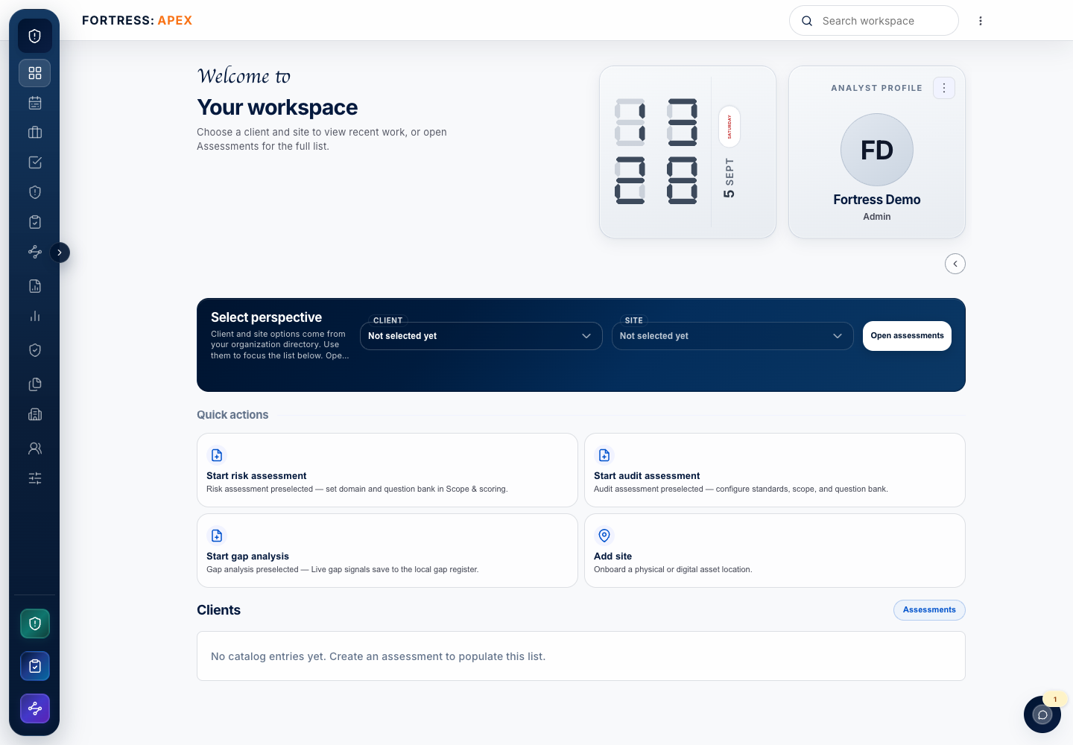The height and width of the screenshot is (745, 1073).
Task: Open the dashboard grid icon in sidebar
Action: (x=35, y=73)
